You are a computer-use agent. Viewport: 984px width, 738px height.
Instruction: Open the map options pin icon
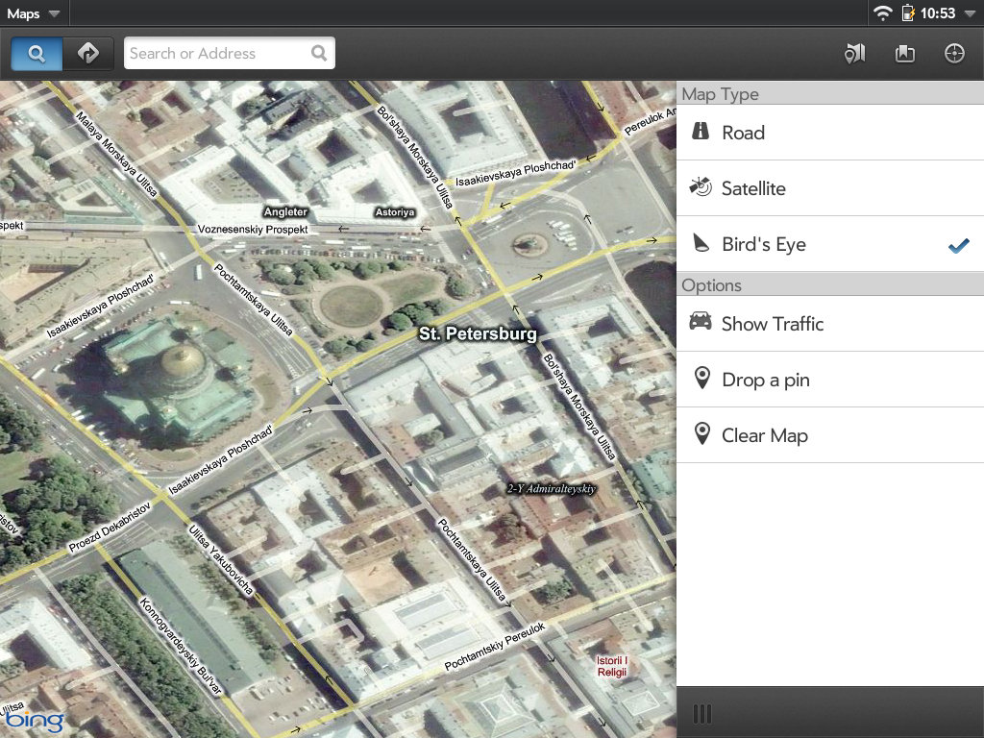854,54
